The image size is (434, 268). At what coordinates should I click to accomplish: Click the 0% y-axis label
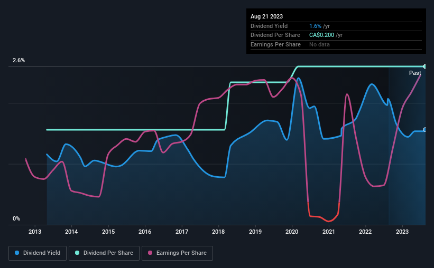[16, 218]
